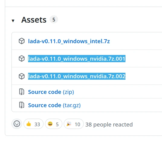Download lada-v0.11.0_windows_intel.7z
This screenshot has height=144, width=162.
pos(69,41)
